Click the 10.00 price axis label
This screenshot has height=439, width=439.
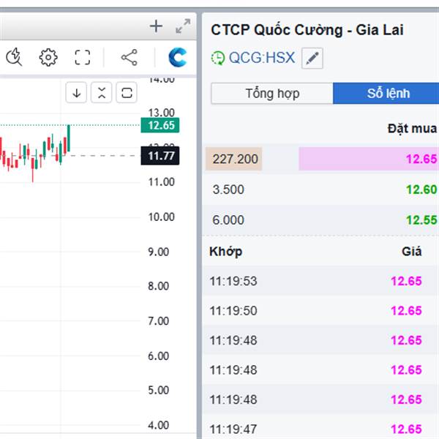click(x=161, y=217)
